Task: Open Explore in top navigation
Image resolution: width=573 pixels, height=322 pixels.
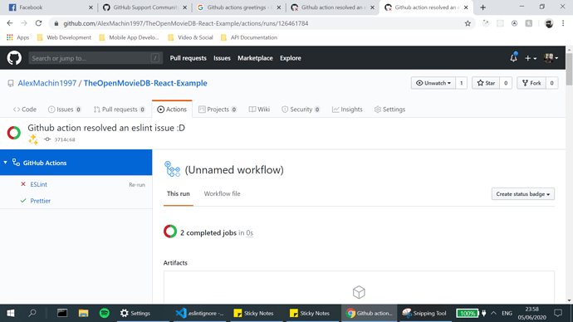Action: pos(291,58)
